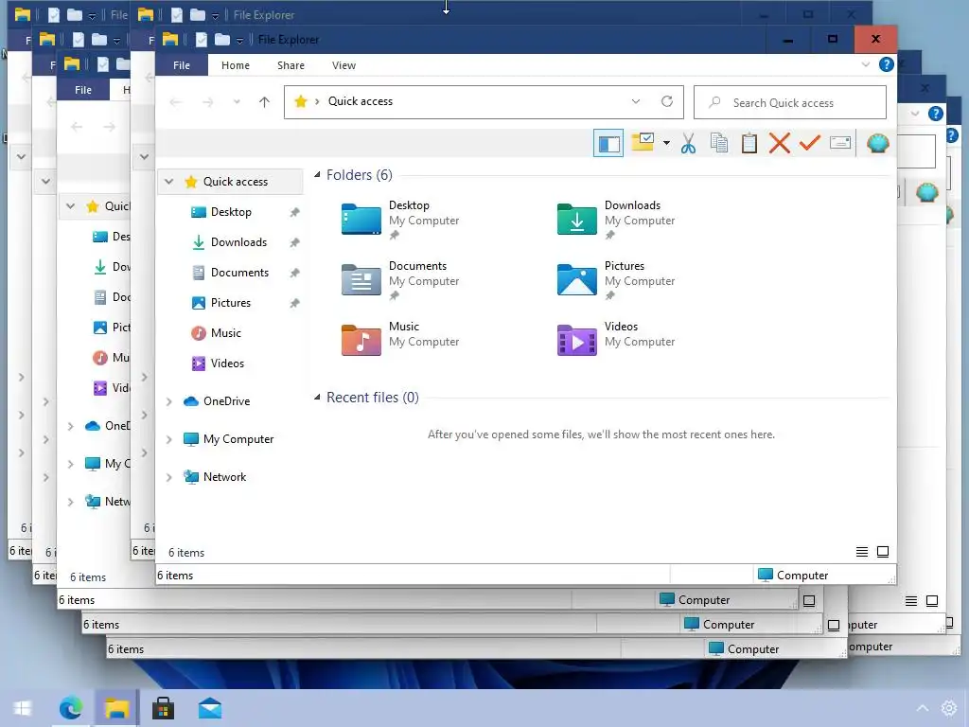This screenshot has width=969, height=727.
Task: Select Network in the navigation pane
Action: (x=224, y=477)
